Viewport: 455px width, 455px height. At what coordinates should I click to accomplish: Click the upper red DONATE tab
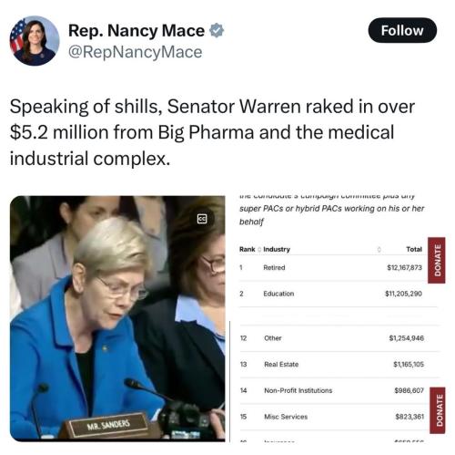click(x=437, y=260)
